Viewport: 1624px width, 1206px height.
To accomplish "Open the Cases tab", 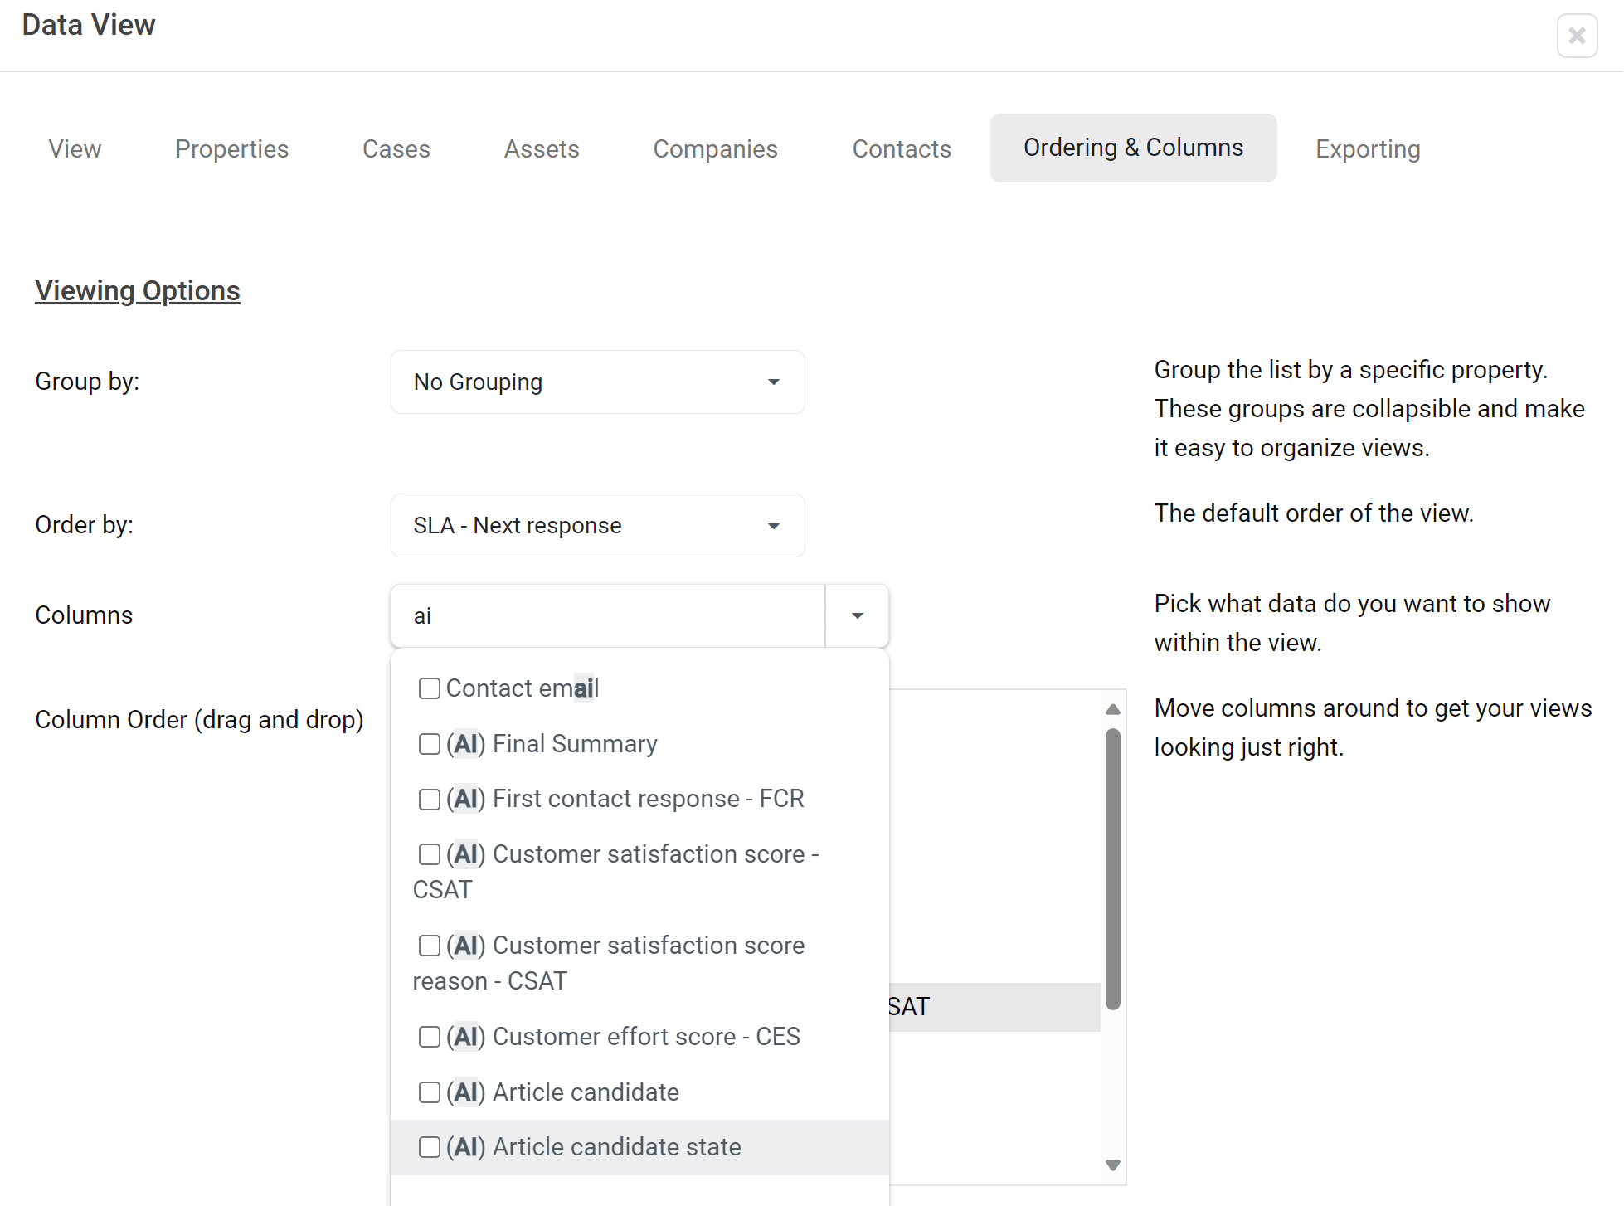I will tap(396, 149).
